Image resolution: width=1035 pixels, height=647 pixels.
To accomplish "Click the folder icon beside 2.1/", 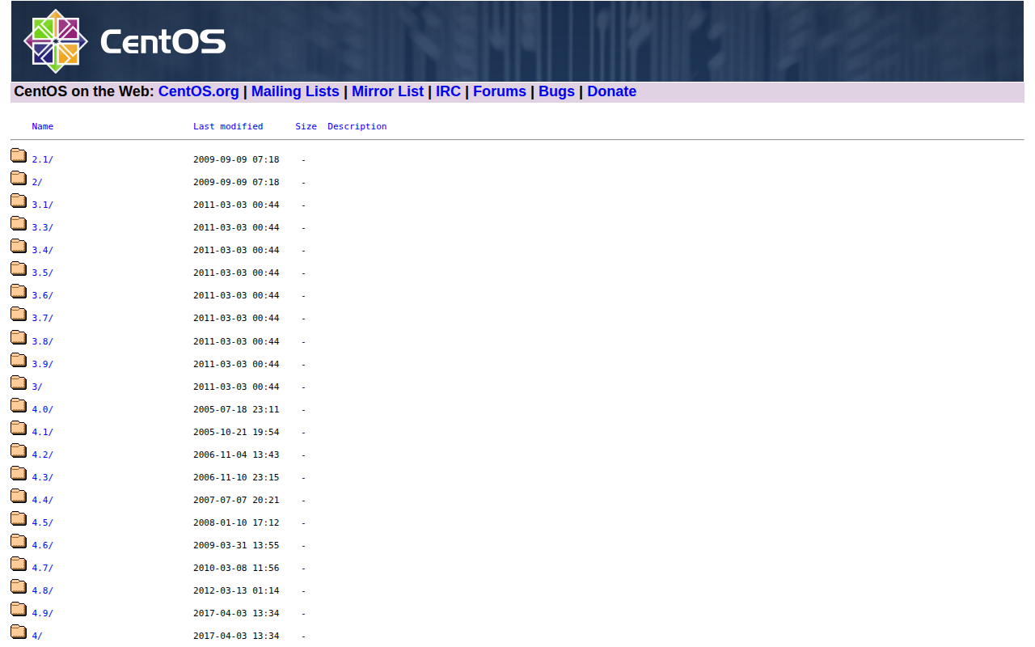I will tap(19, 154).
